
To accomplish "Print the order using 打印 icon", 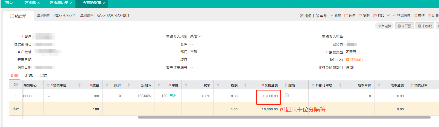I will click(x=375, y=16).
